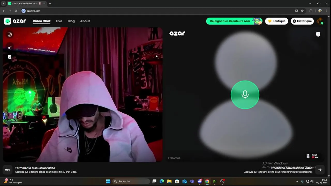The width and height of the screenshot is (331, 186).
Task: Click the expand video icon
Action: (x=10, y=35)
